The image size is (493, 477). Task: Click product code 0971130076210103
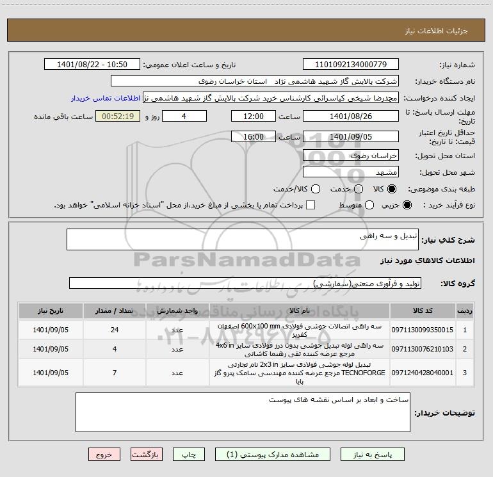click(x=423, y=349)
